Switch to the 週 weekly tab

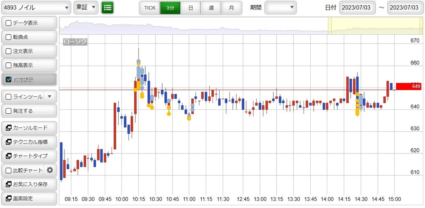coord(211,7)
